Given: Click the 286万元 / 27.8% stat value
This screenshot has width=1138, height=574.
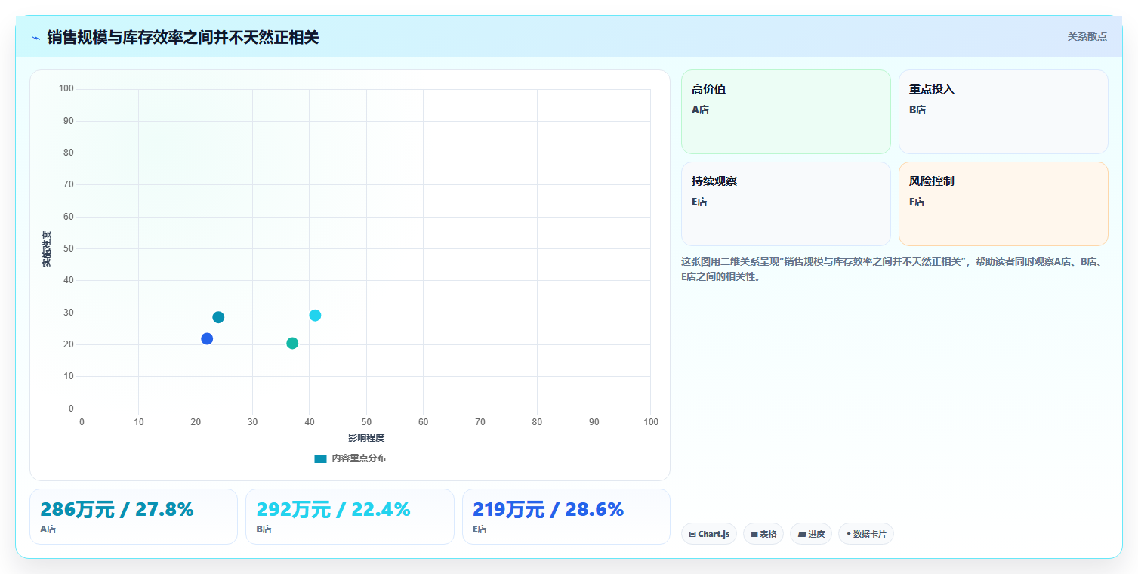Looking at the screenshot, I should click(x=117, y=510).
